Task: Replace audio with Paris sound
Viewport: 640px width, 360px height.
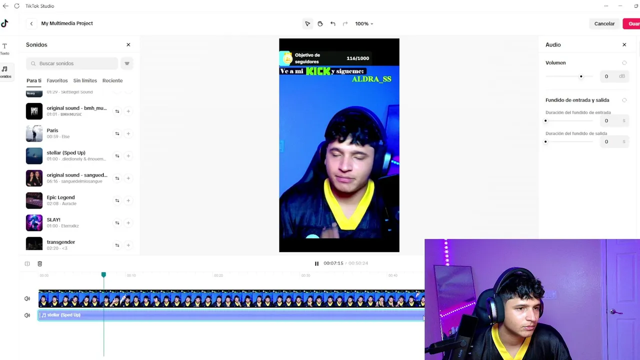Action: click(117, 133)
